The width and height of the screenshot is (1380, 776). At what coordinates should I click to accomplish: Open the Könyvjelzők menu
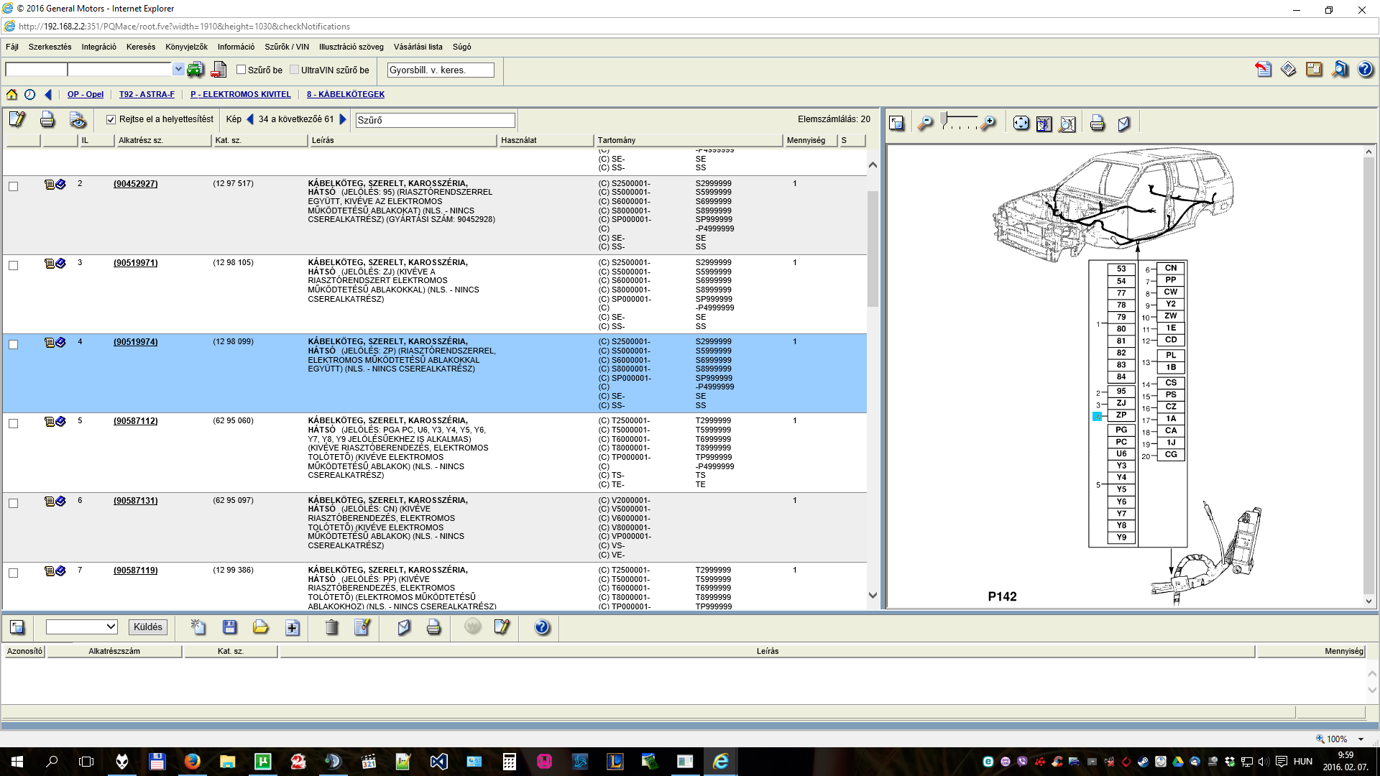pos(186,47)
